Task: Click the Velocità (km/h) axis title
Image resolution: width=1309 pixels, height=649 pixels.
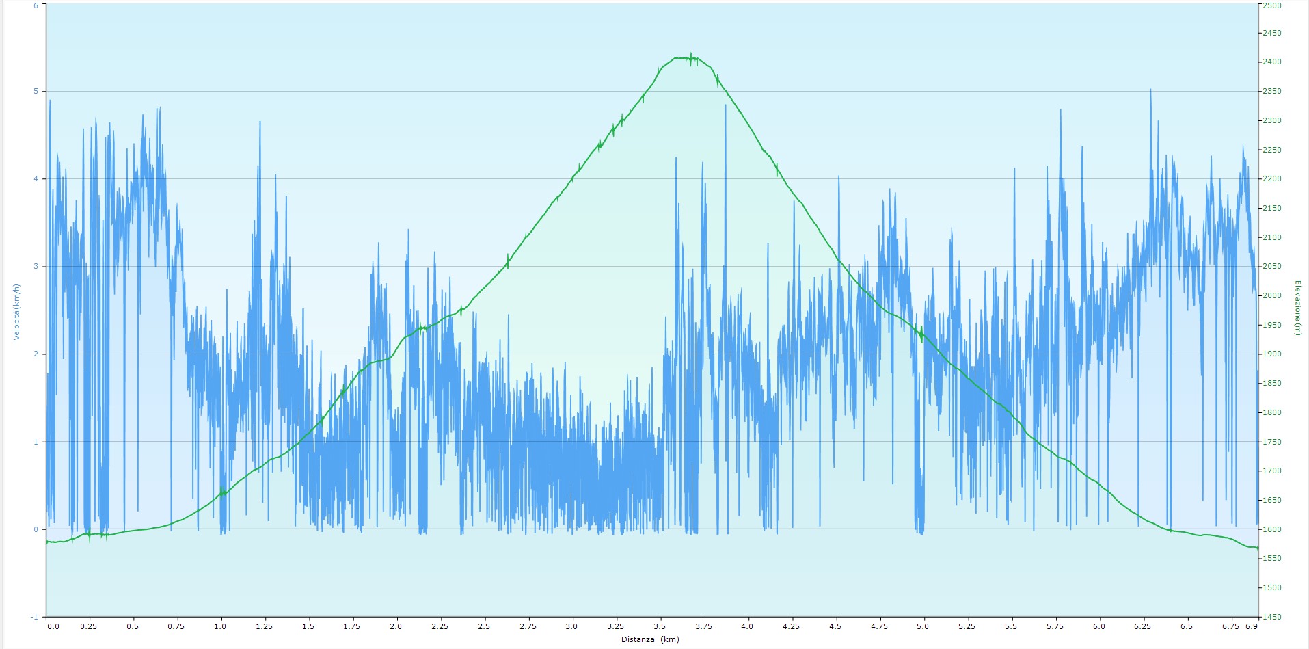Action: (16, 312)
